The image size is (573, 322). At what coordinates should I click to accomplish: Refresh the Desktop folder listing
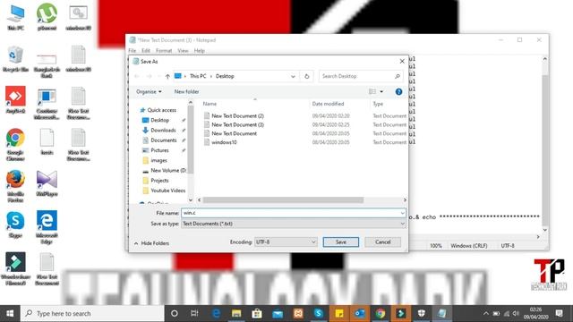[307, 76]
